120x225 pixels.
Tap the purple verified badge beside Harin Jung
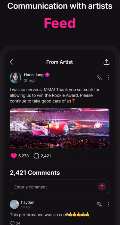(47, 75)
